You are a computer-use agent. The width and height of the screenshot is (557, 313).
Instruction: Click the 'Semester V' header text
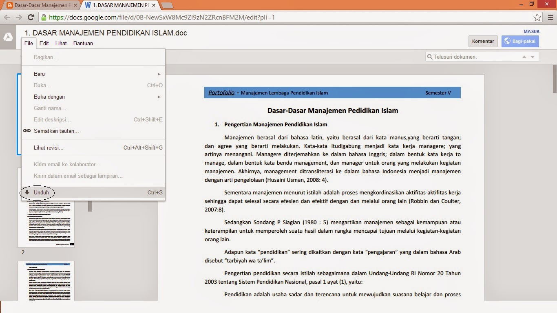[x=438, y=93]
